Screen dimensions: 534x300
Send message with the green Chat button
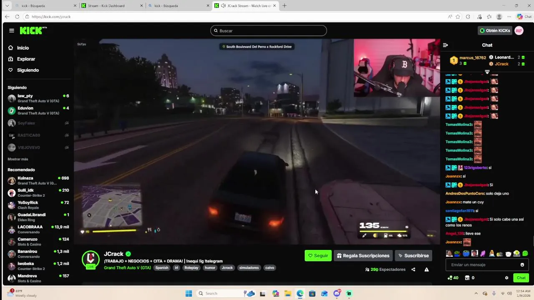tap(521, 278)
